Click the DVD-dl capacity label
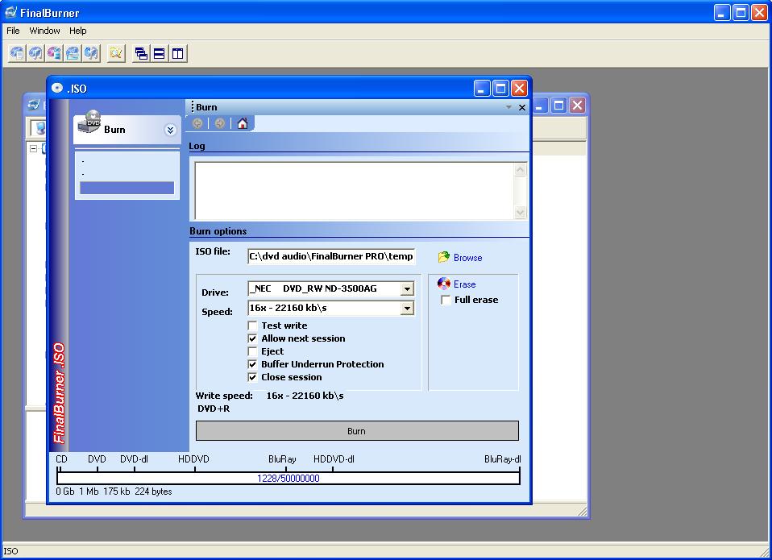The image size is (772, 560). pyautogui.click(x=134, y=459)
